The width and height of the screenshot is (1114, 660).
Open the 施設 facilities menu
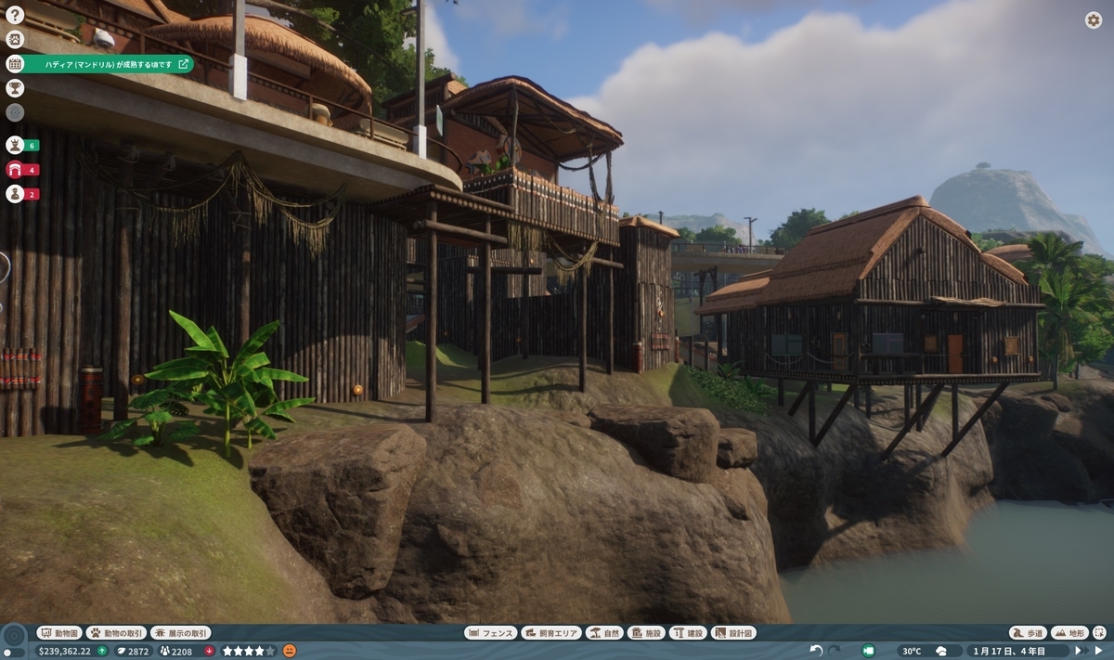click(x=647, y=633)
